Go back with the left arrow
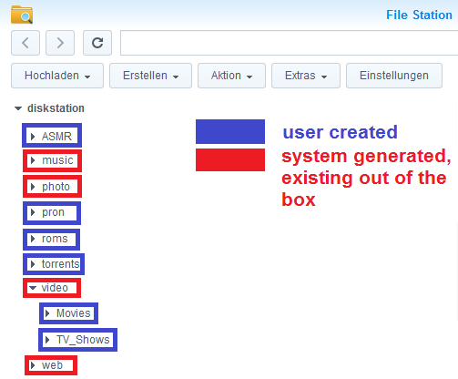Image resolution: width=458 pixels, height=379 pixels. [x=25, y=43]
